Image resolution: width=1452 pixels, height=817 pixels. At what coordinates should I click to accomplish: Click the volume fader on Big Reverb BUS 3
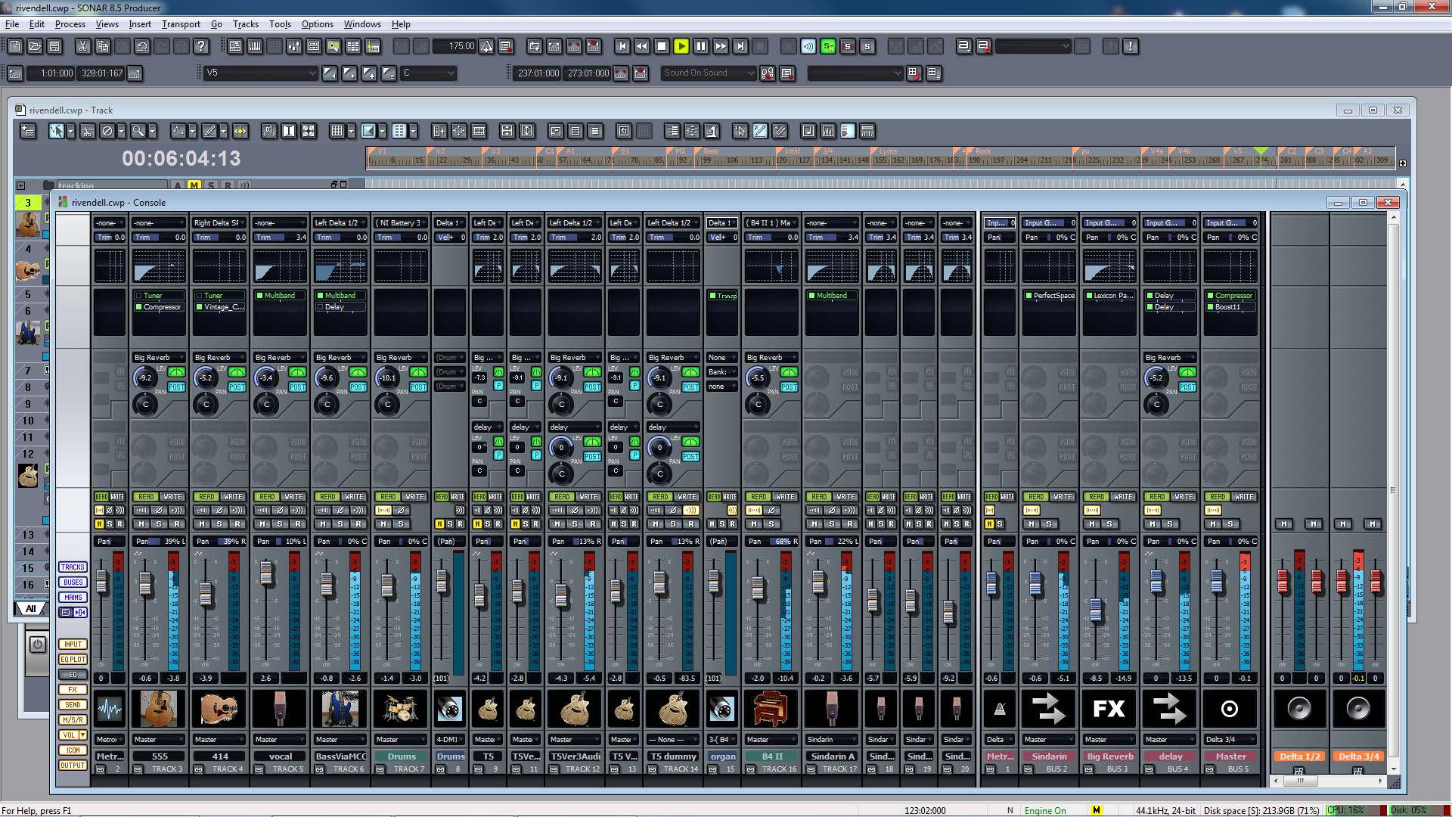click(1095, 609)
